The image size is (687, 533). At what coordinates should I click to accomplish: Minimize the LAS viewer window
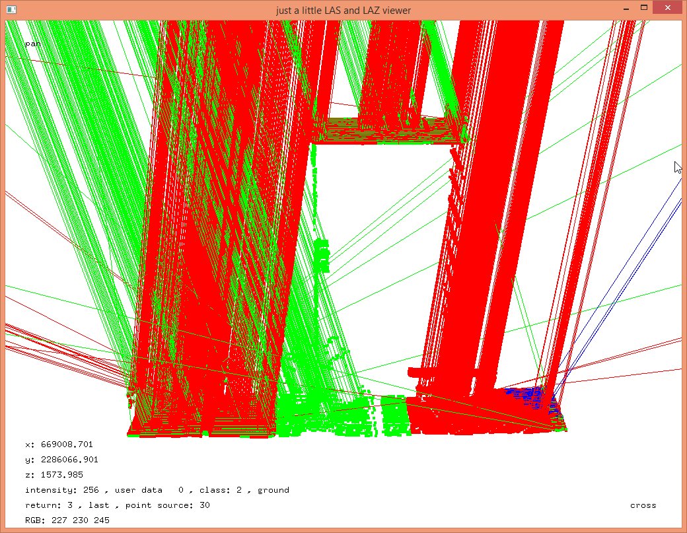click(x=624, y=8)
